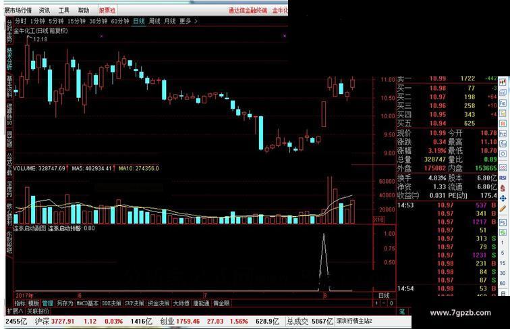Open 分时走势 in left sidebar
This screenshot has width=510, height=329.
(9, 31)
